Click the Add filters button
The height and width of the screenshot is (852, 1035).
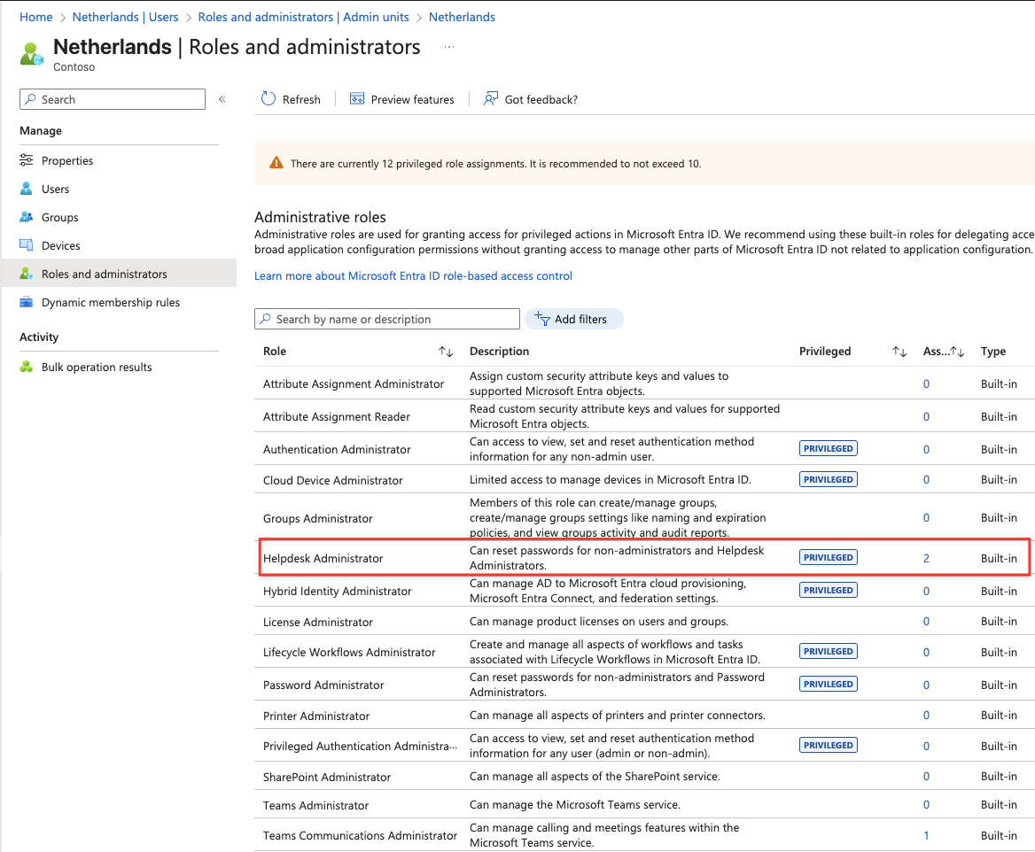[x=574, y=319]
